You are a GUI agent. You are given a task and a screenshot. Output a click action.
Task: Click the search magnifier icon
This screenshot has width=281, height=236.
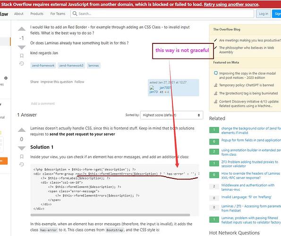(75, 14)
